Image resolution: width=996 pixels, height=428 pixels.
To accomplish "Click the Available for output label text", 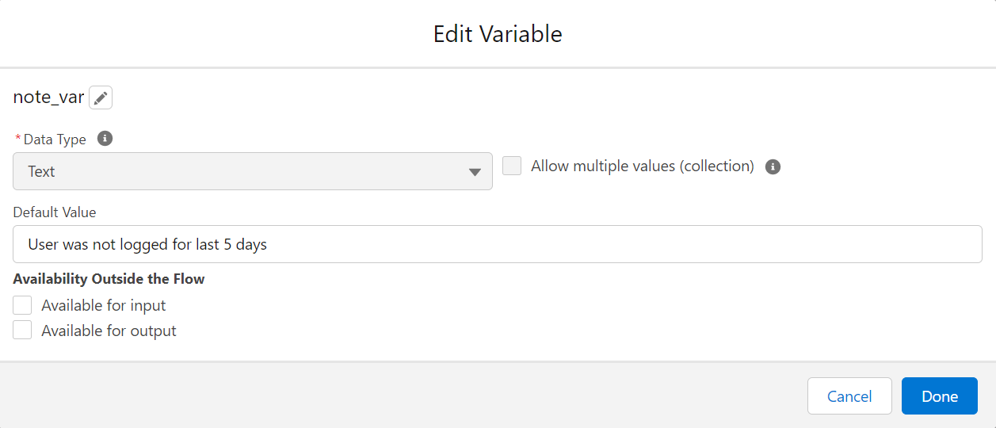I will 109,331.
